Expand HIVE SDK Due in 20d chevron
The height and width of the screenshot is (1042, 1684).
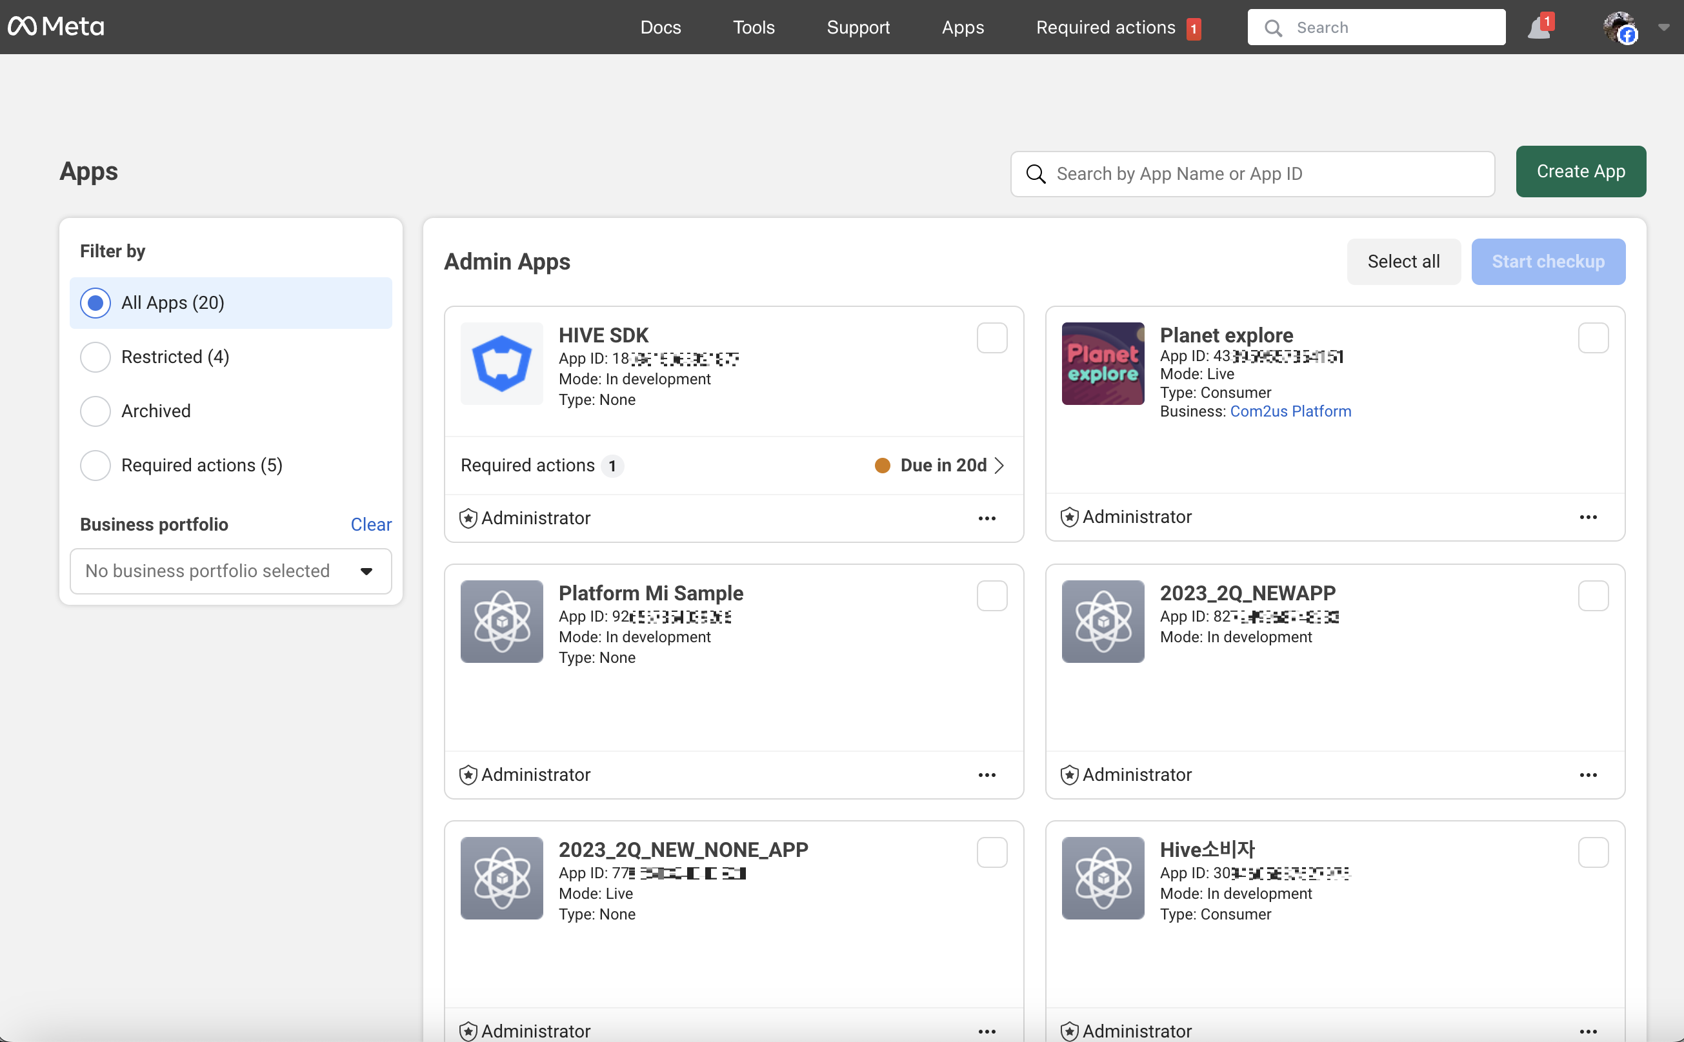[x=999, y=465]
